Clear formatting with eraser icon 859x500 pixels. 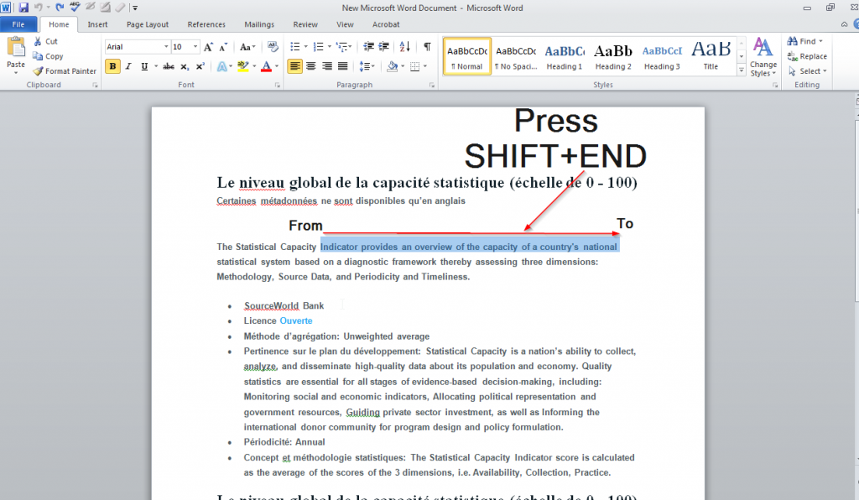[273, 47]
